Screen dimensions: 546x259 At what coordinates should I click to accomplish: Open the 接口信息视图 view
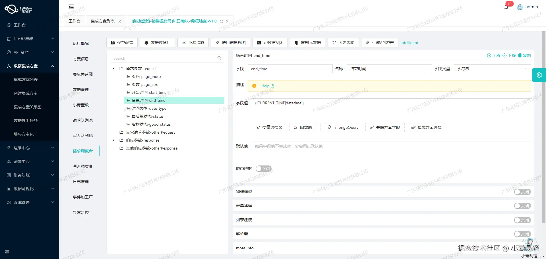pos(230,43)
